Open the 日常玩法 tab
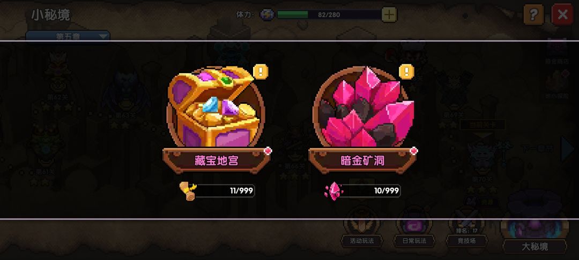 pyautogui.click(x=414, y=241)
